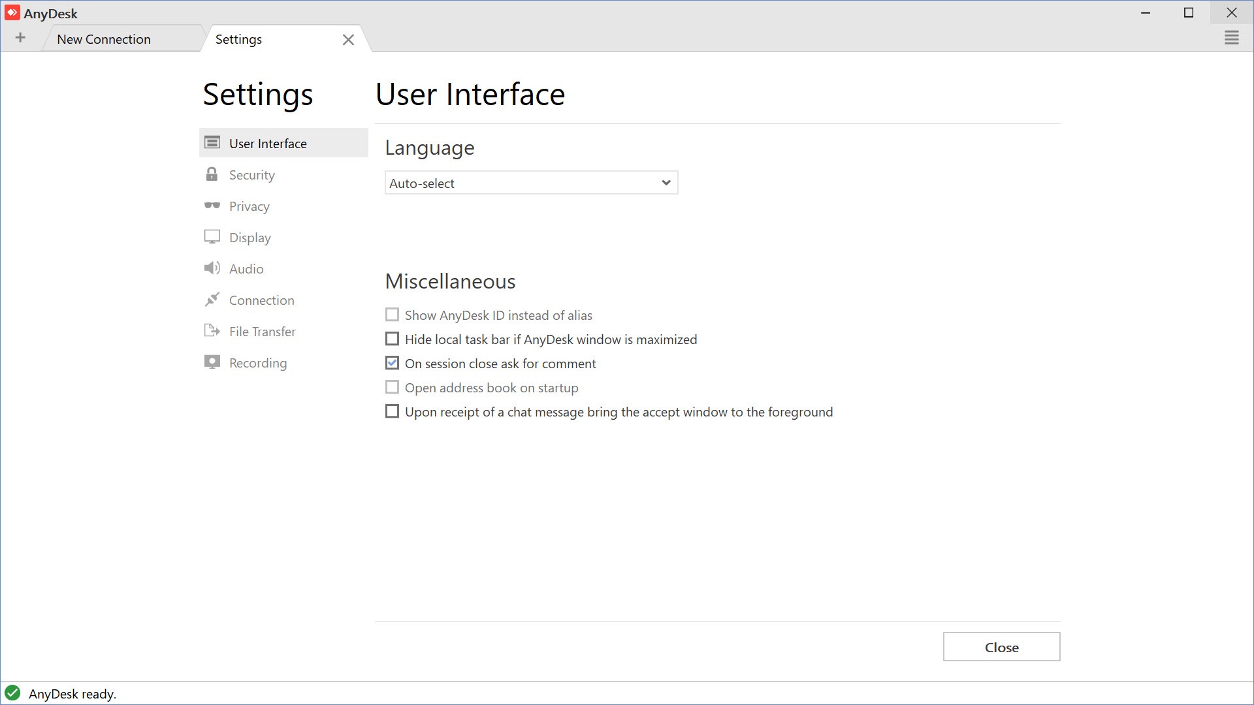1254x705 pixels.
Task: Click the Recording icon in sidebar
Action: point(212,362)
